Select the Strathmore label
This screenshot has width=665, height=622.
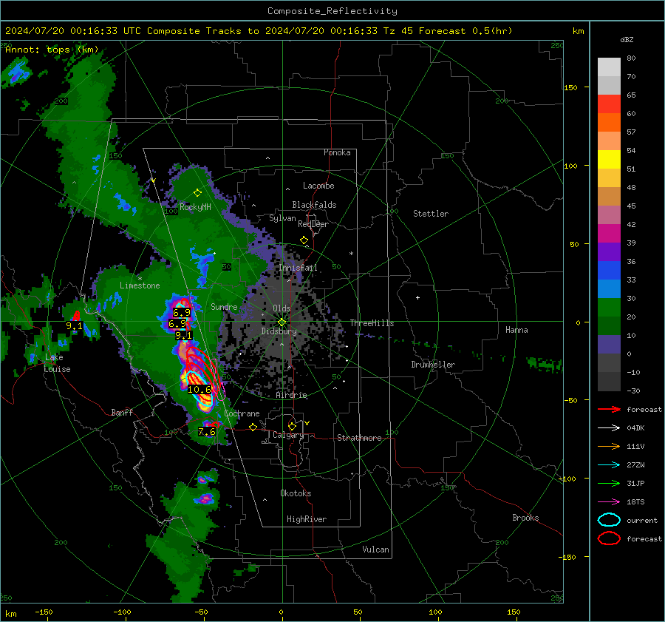(359, 438)
